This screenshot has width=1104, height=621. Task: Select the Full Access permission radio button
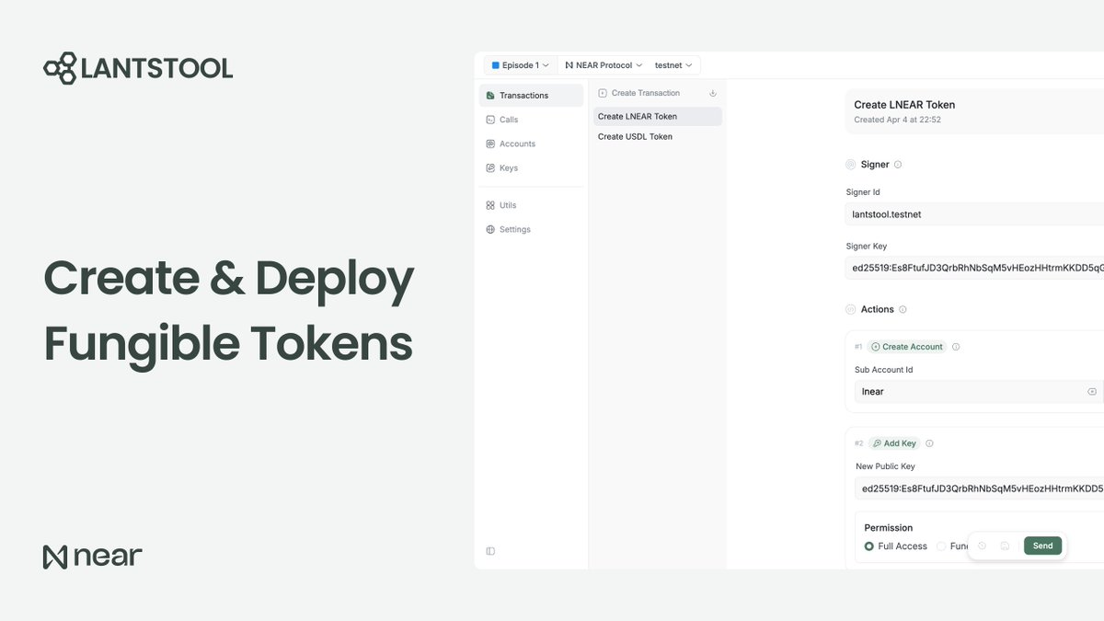point(868,546)
